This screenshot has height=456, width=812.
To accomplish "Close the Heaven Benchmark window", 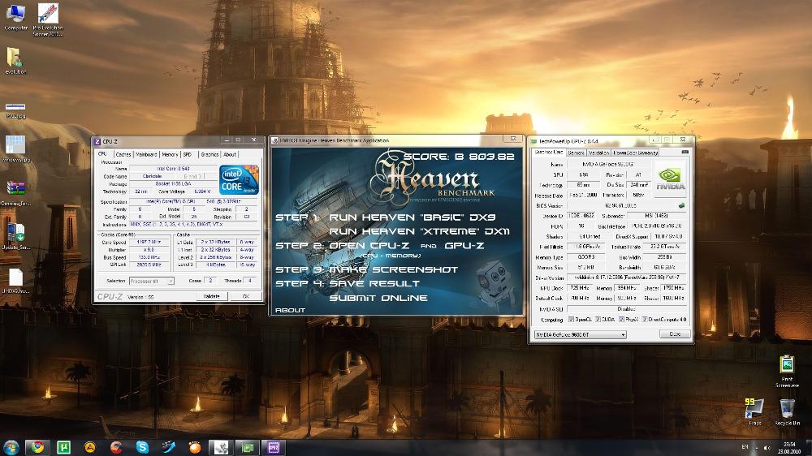I will [512, 140].
